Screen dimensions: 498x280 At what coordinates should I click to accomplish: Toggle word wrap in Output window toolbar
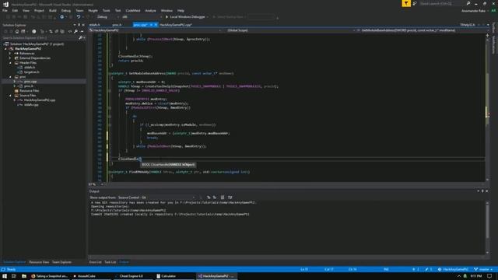230,198
